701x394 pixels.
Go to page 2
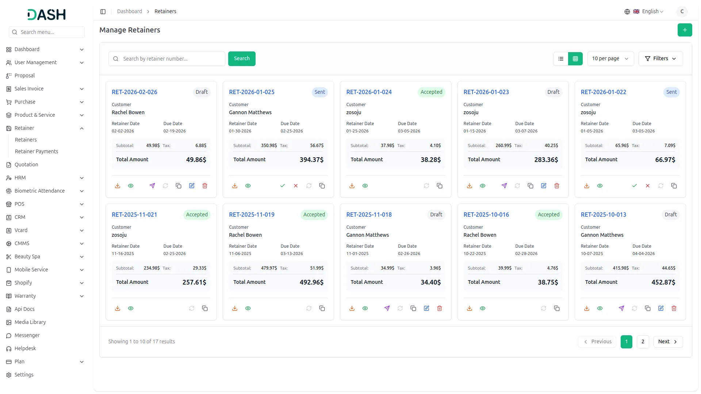point(643,342)
